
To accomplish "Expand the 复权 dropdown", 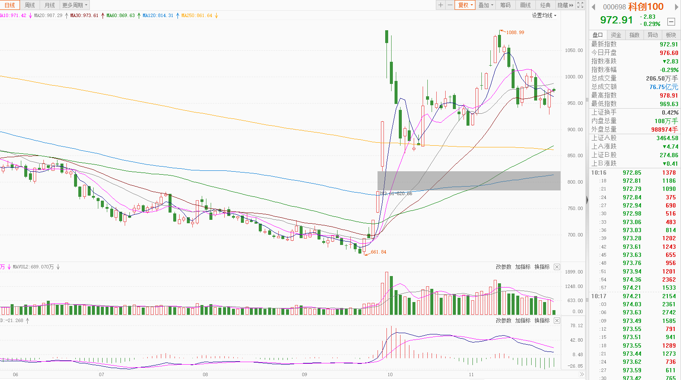I will point(465,5).
